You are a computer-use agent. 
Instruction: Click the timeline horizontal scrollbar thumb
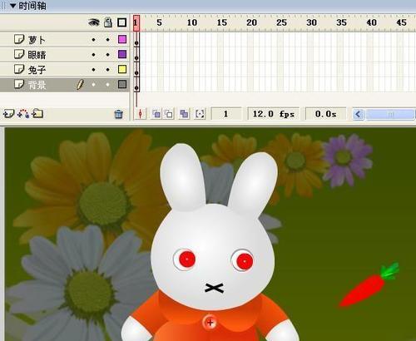(390, 114)
